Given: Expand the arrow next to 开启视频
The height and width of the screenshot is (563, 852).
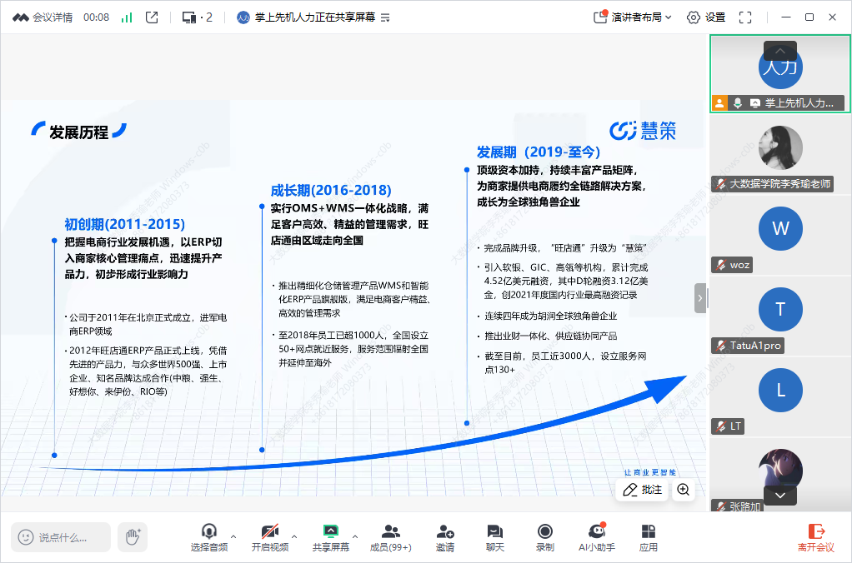Looking at the screenshot, I should click(294, 536).
